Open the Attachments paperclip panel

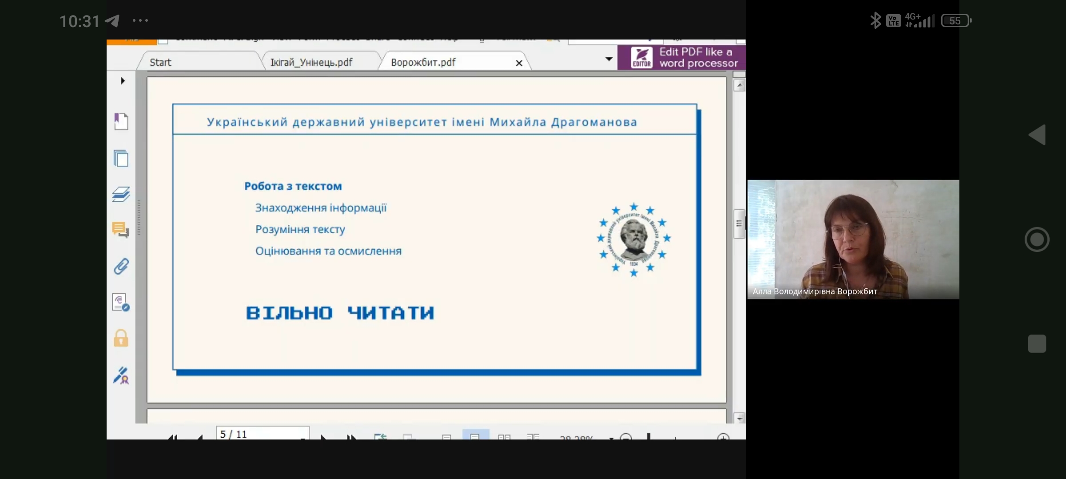click(121, 267)
